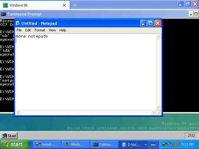Click Notepad horizontal scrollbar left arrow
199x149 pixels.
pyautogui.click(x=18, y=112)
